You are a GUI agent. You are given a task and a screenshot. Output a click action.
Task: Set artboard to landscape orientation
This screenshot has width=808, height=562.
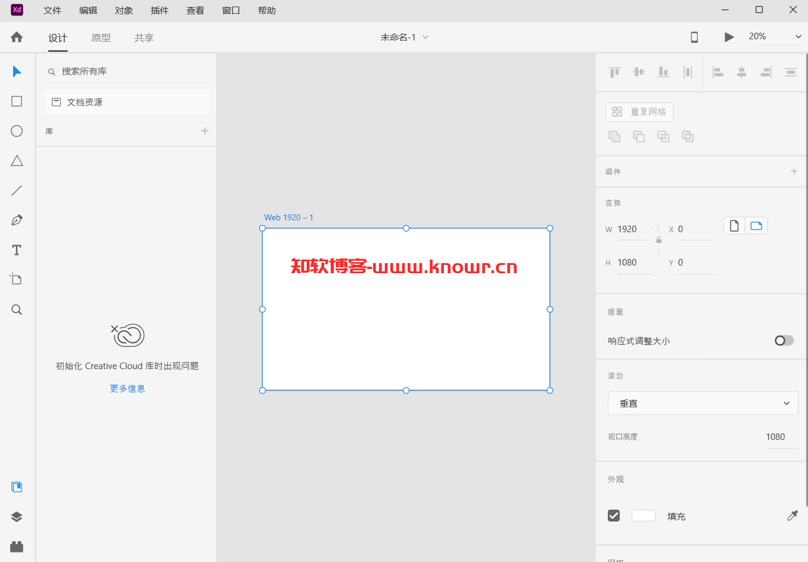(756, 226)
